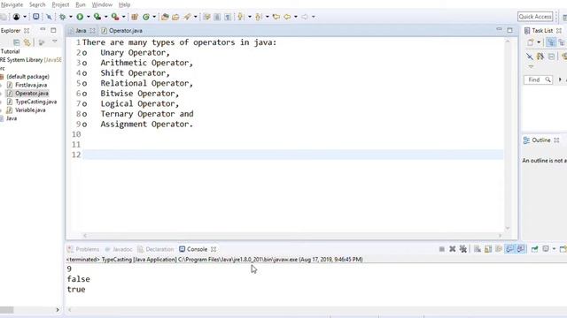
Task: Open the New Java Class dropdown arrow
Action: 154,17
